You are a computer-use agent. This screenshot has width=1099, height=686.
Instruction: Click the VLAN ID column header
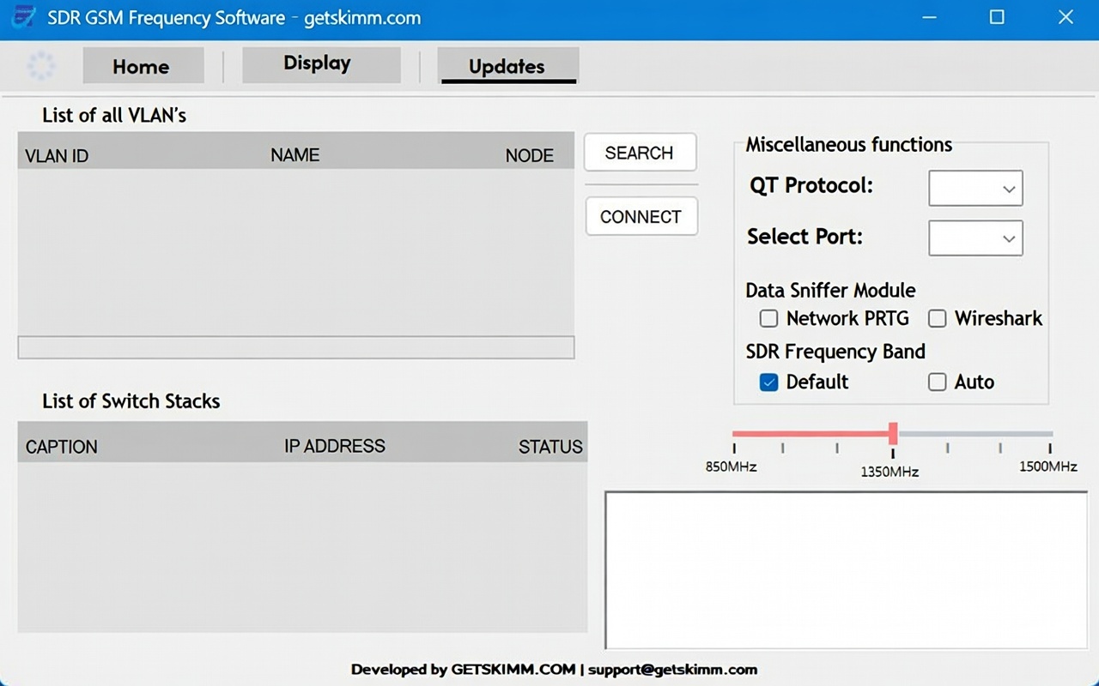click(57, 156)
